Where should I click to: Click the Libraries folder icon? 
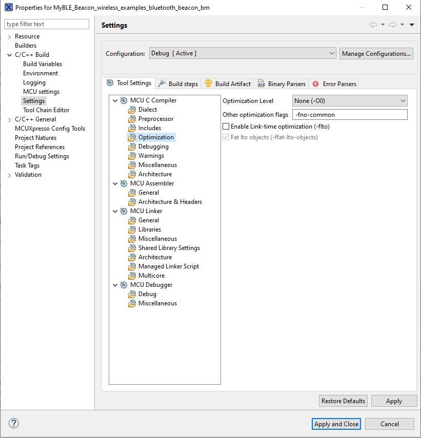coord(132,230)
